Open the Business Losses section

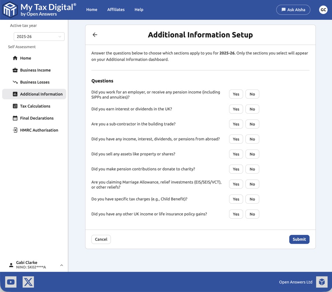pos(34,82)
